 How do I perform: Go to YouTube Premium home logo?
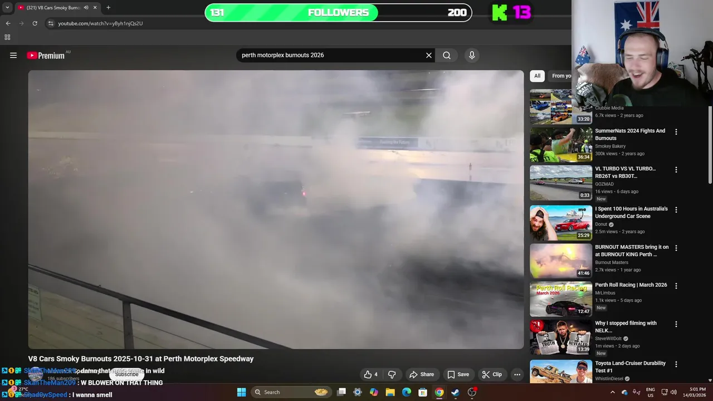[46, 55]
